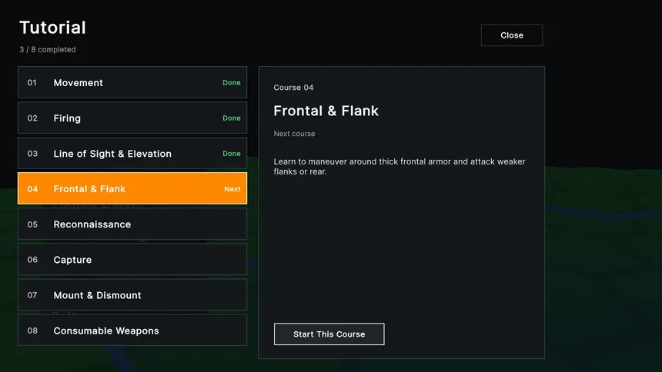
Task: Click the 3 / 8 completed progress text
Action: [x=48, y=49]
